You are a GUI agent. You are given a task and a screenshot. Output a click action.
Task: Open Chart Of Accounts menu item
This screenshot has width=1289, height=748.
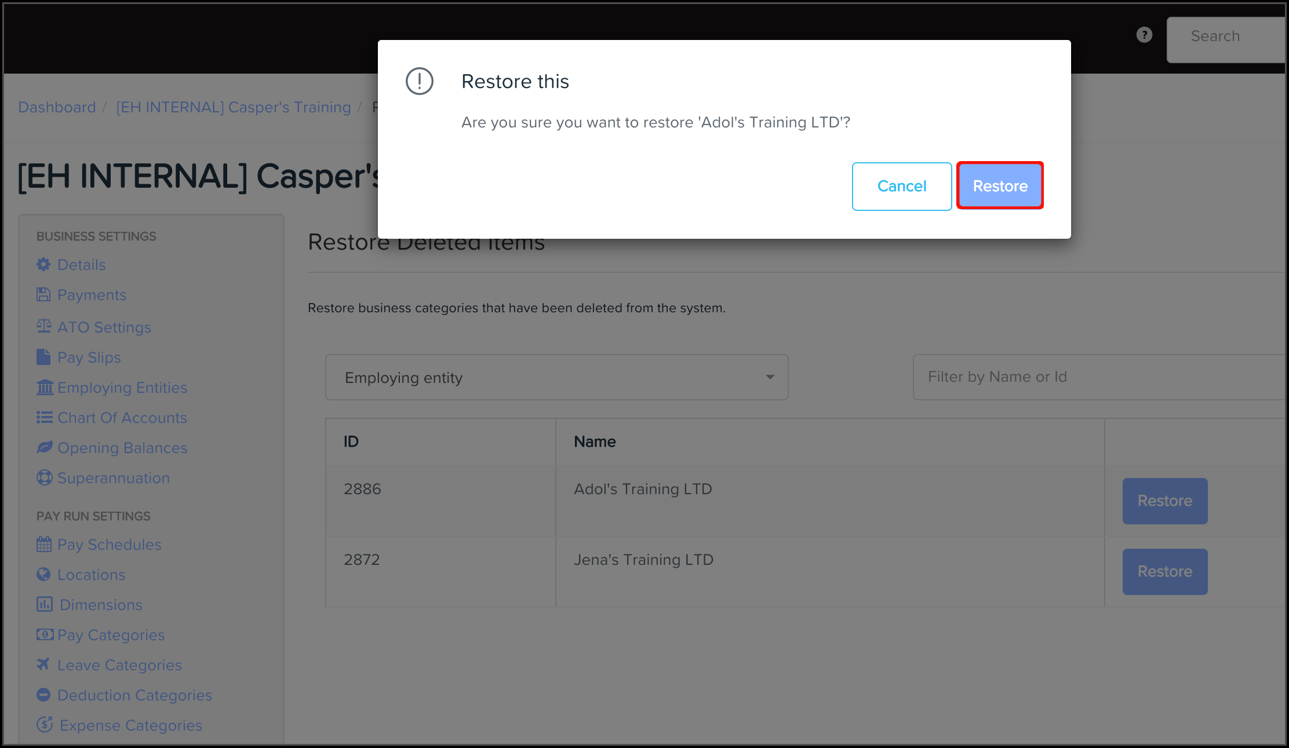pos(122,418)
